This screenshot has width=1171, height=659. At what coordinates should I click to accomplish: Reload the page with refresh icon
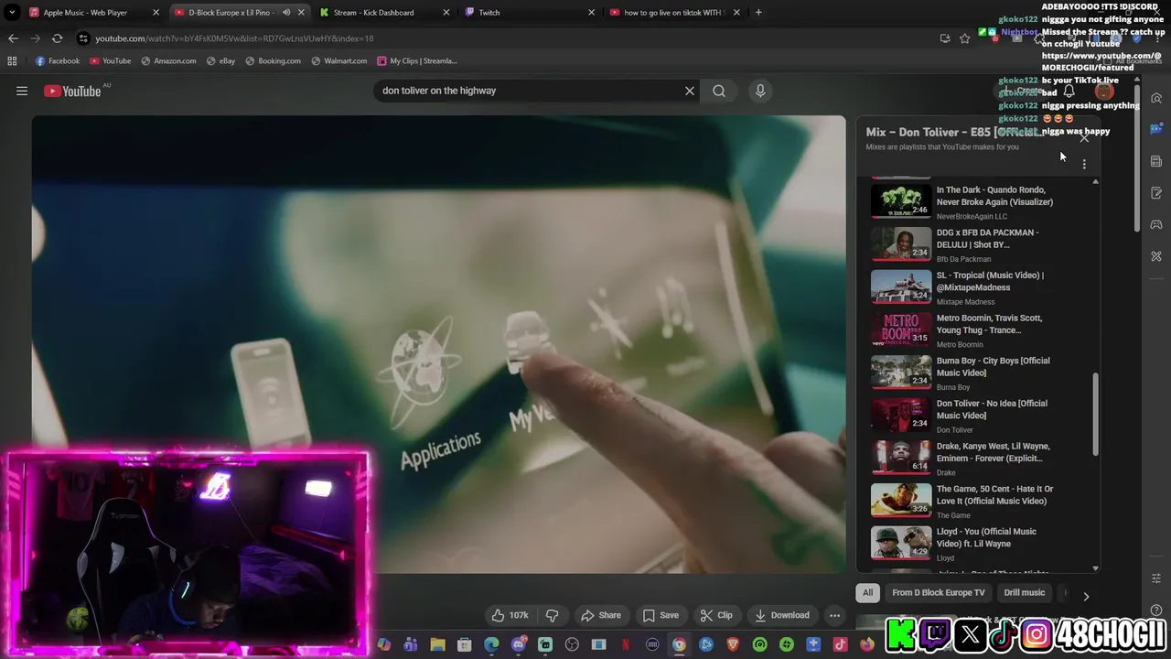pyautogui.click(x=57, y=38)
